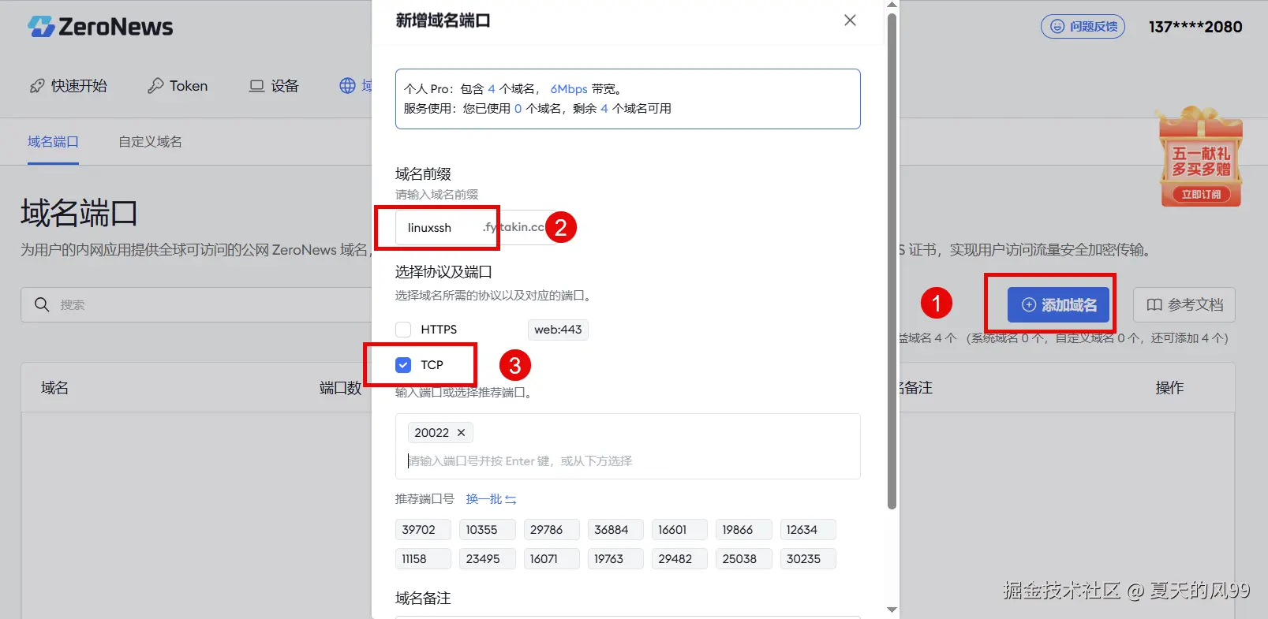Select recommended port 25038
This screenshot has width=1268, height=619.
pos(743,559)
